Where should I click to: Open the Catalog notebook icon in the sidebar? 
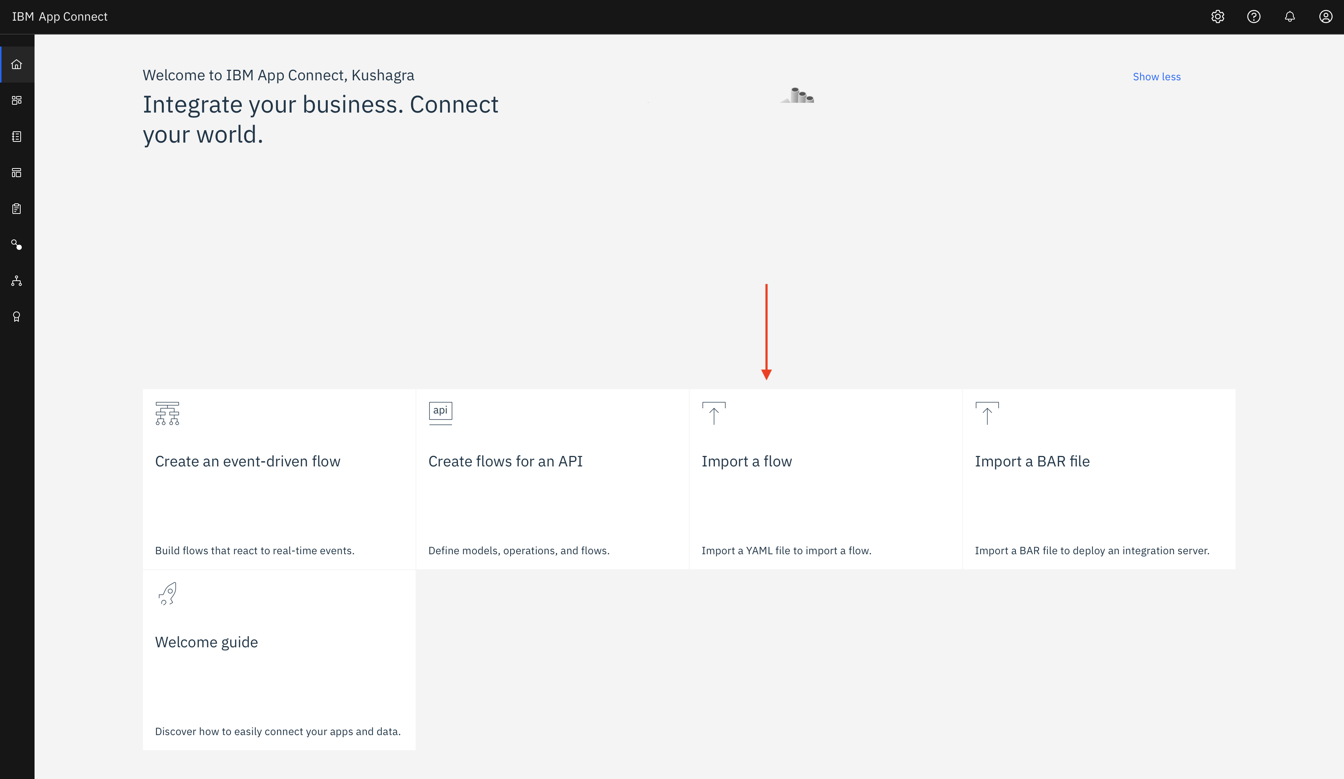pos(17,137)
